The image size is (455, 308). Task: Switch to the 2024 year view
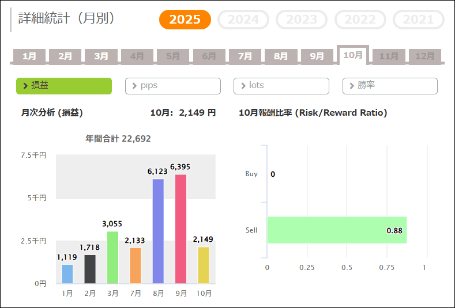243,20
